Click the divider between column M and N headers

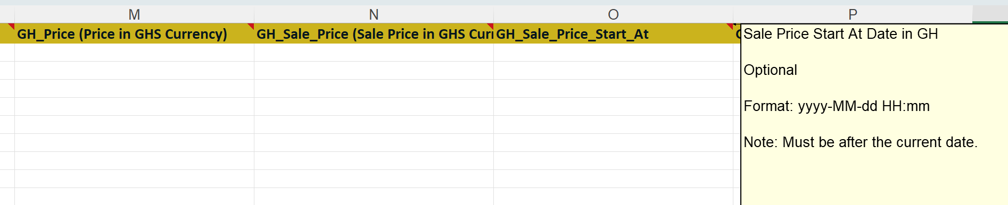pos(254,14)
